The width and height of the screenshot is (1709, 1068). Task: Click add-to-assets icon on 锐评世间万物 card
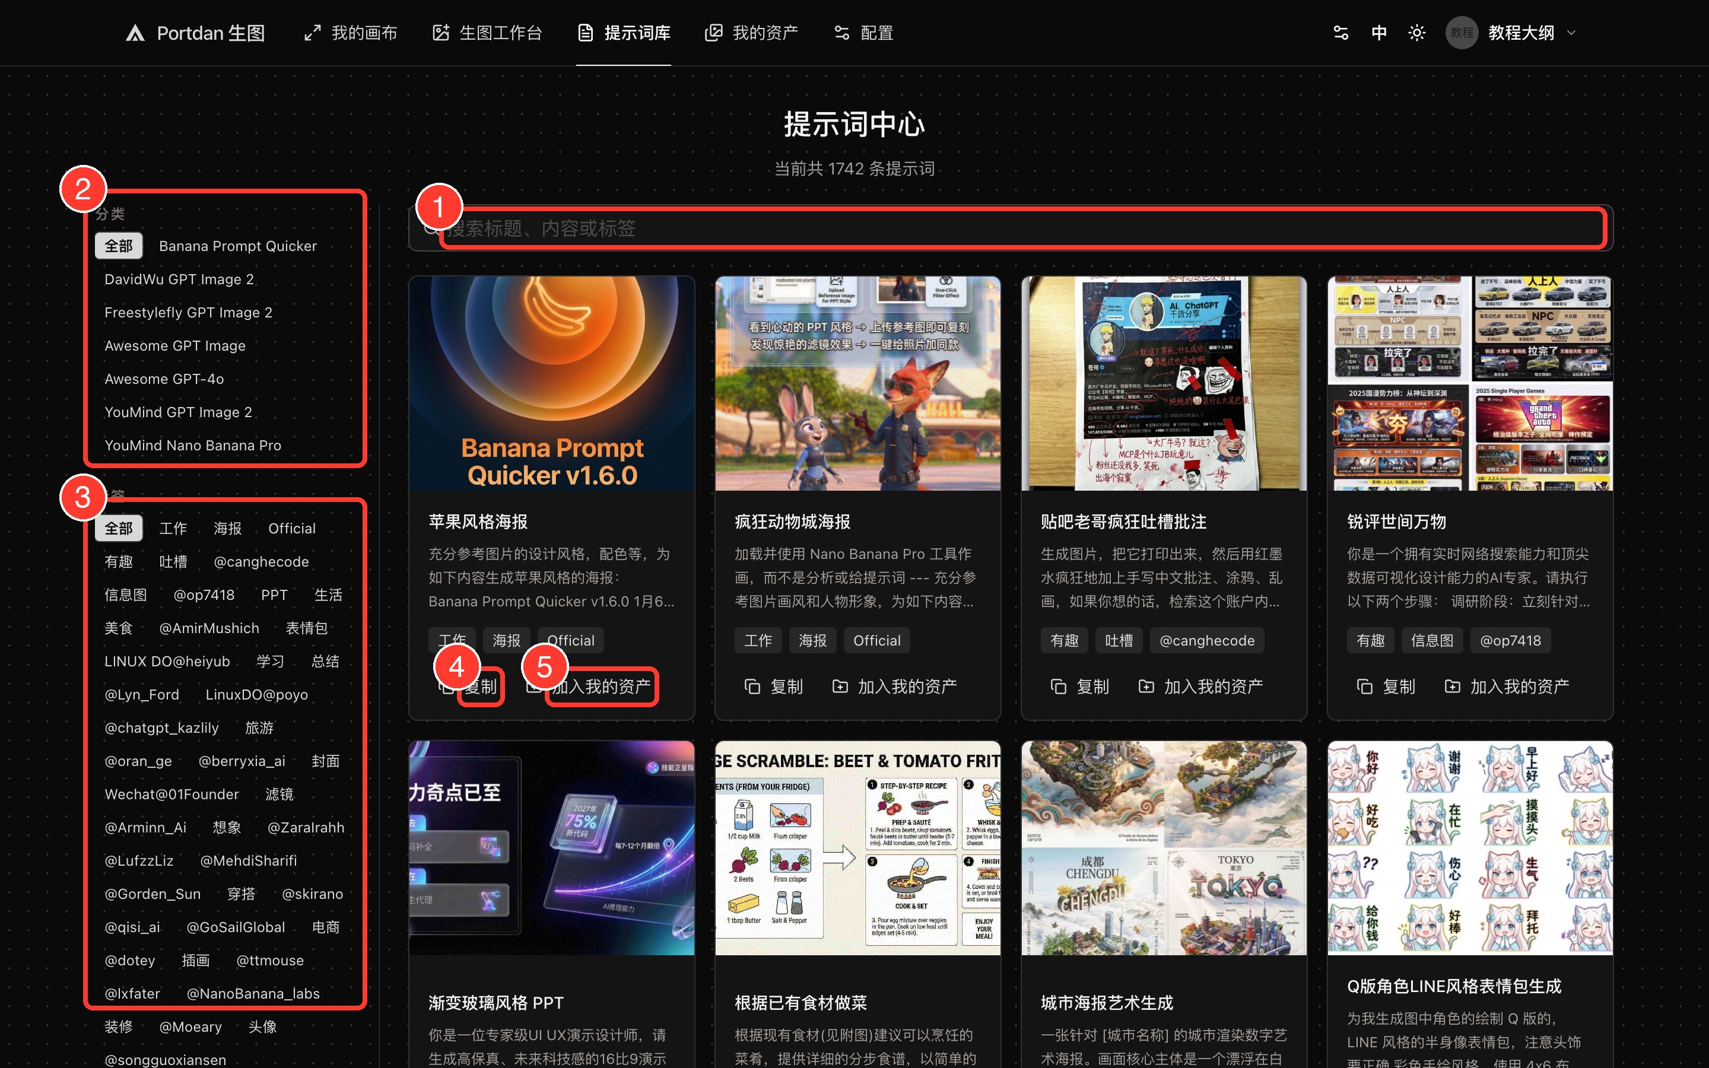coord(1453,686)
